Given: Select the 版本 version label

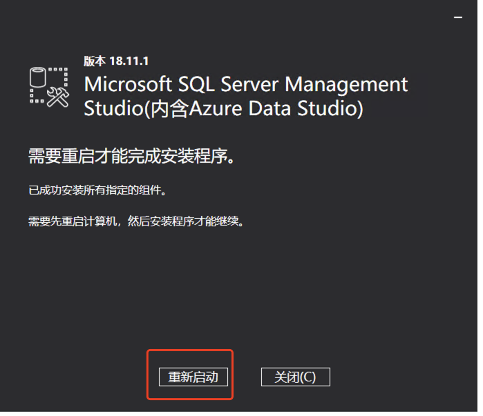Looking at the screenshot, I should (94, 61).
